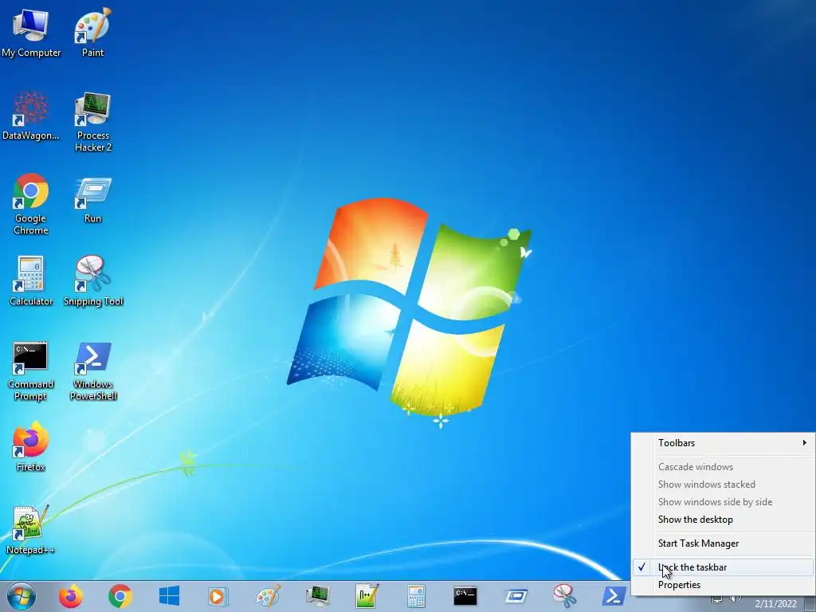Launch the media player from taskbar
The width and height of the screenshot is (816, 612).
tap(218, 596)
